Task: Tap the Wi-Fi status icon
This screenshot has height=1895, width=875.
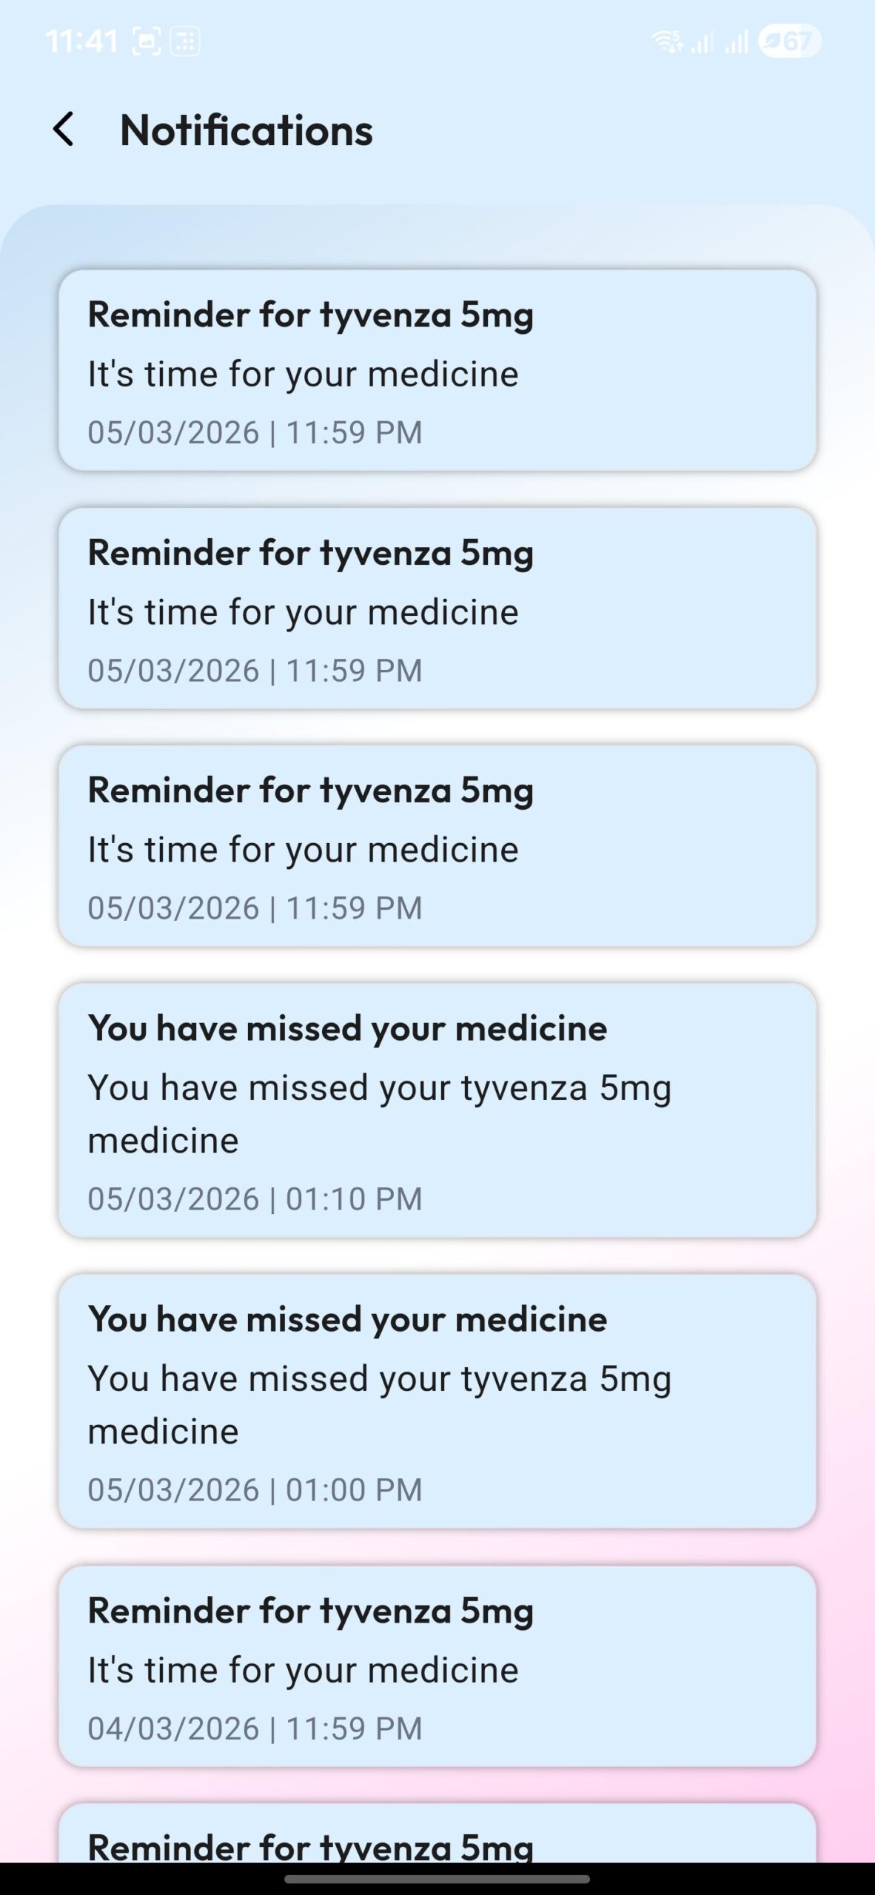Action: (x=667, y=41)
